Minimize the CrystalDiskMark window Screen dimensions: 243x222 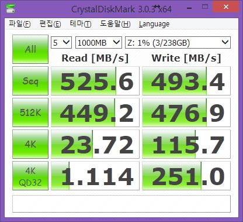pos(189,8)
